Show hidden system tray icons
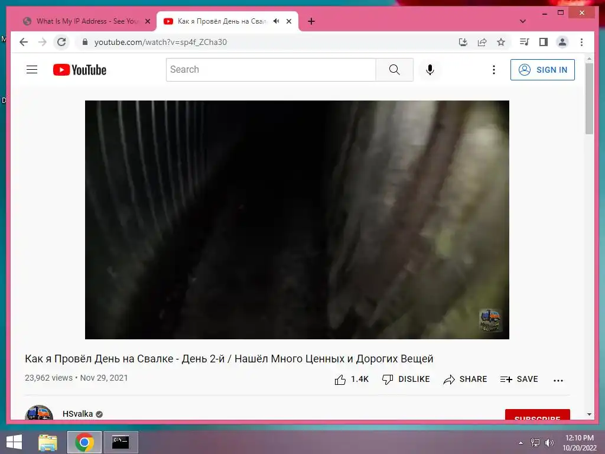The height and width of the screenshot is (454, 605). (x=521, y=443)
